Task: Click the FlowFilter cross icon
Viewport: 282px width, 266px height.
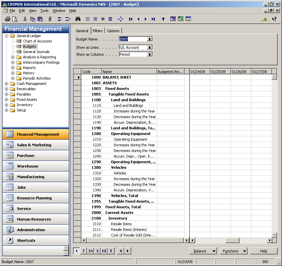Action: [103, 19]
